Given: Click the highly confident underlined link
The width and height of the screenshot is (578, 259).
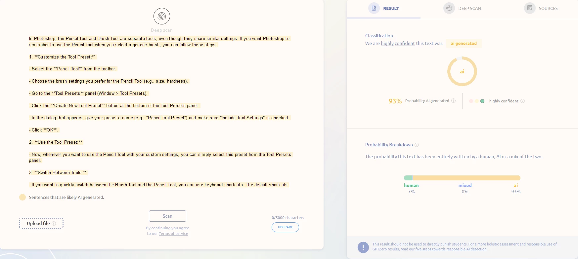Looking at the screenshot, I should click(x=398, y=43).
